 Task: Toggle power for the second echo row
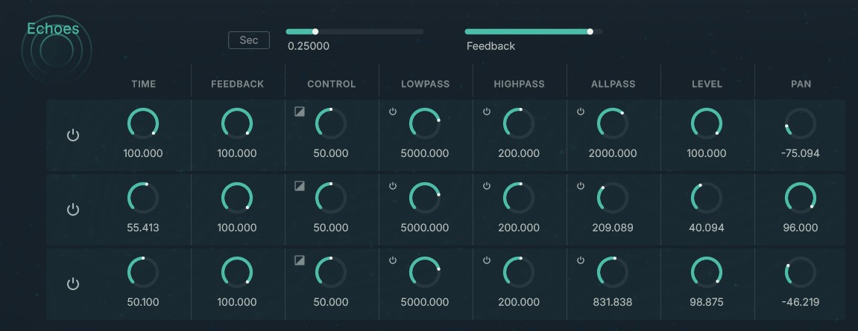73,210
